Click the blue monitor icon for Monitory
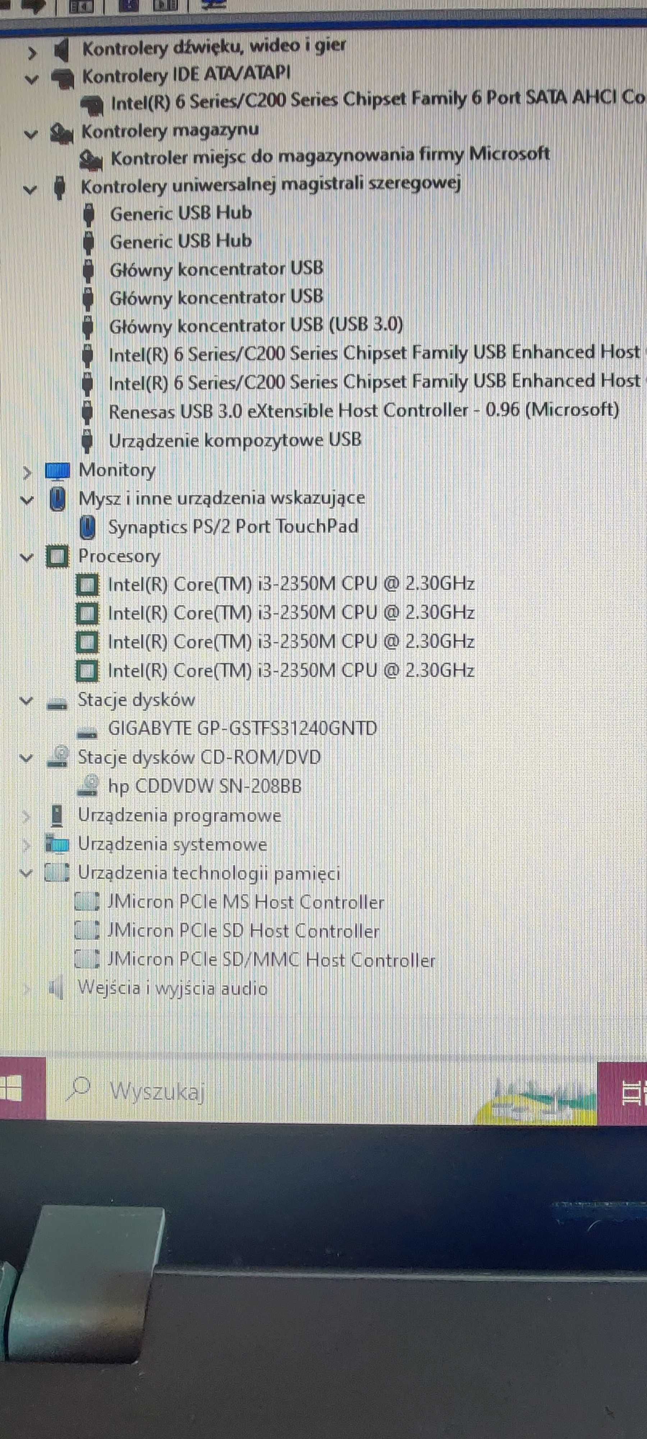Image resolution: width=647 pixels, height=1439 pixels. click(x=58, y=471)
